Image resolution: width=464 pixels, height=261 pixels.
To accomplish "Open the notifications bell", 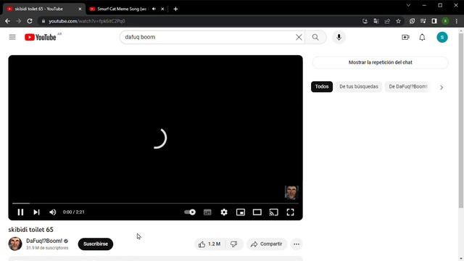I will pos(422,37).
